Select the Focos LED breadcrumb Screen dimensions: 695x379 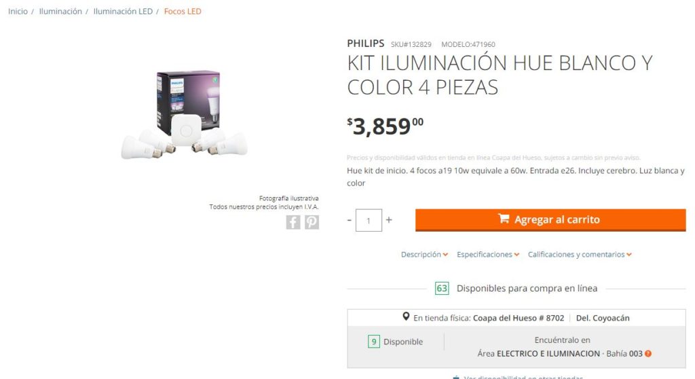183,12
